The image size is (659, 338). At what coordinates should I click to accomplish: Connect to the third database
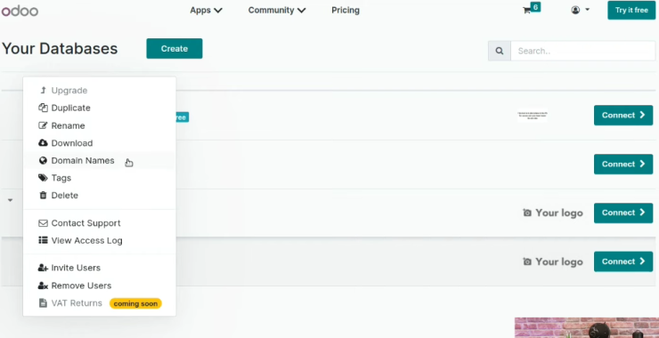(x=623, y=213)
